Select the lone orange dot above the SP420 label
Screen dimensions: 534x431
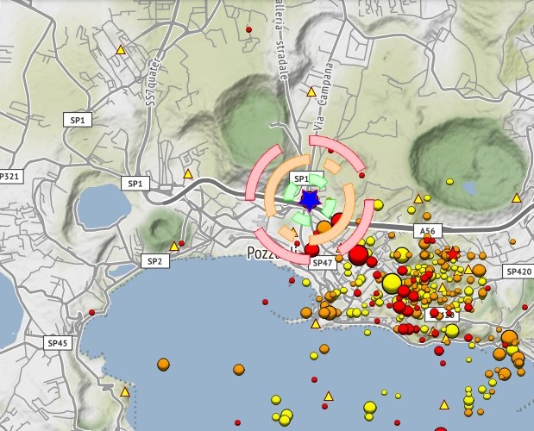click(x=513, y=241)
